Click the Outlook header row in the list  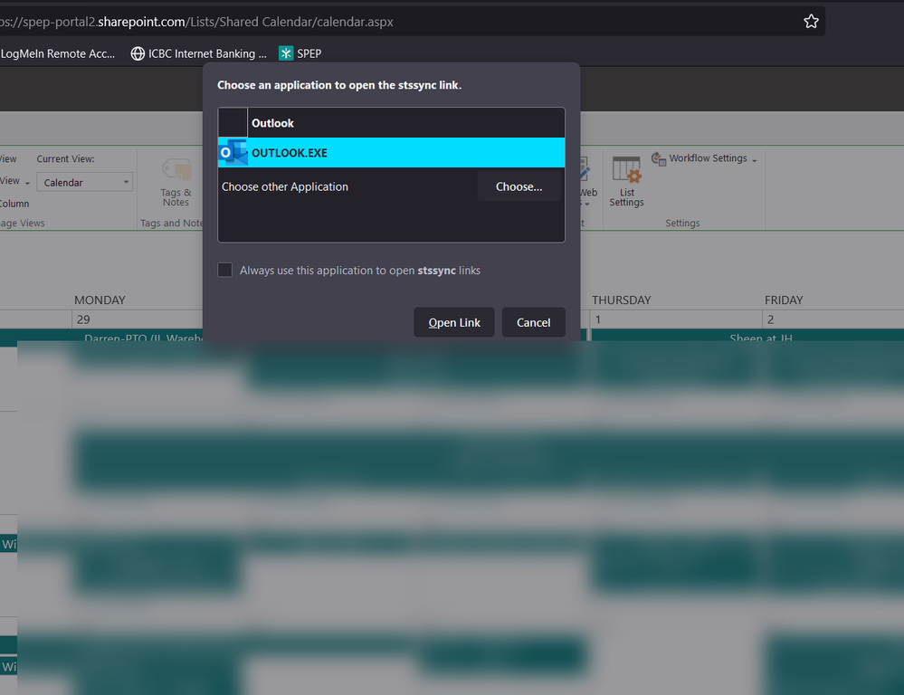(391, 123)
